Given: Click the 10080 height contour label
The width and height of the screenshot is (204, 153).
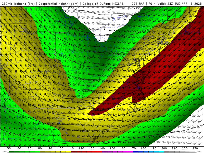Looking at the screenshot, I should (x=121, y=35).
